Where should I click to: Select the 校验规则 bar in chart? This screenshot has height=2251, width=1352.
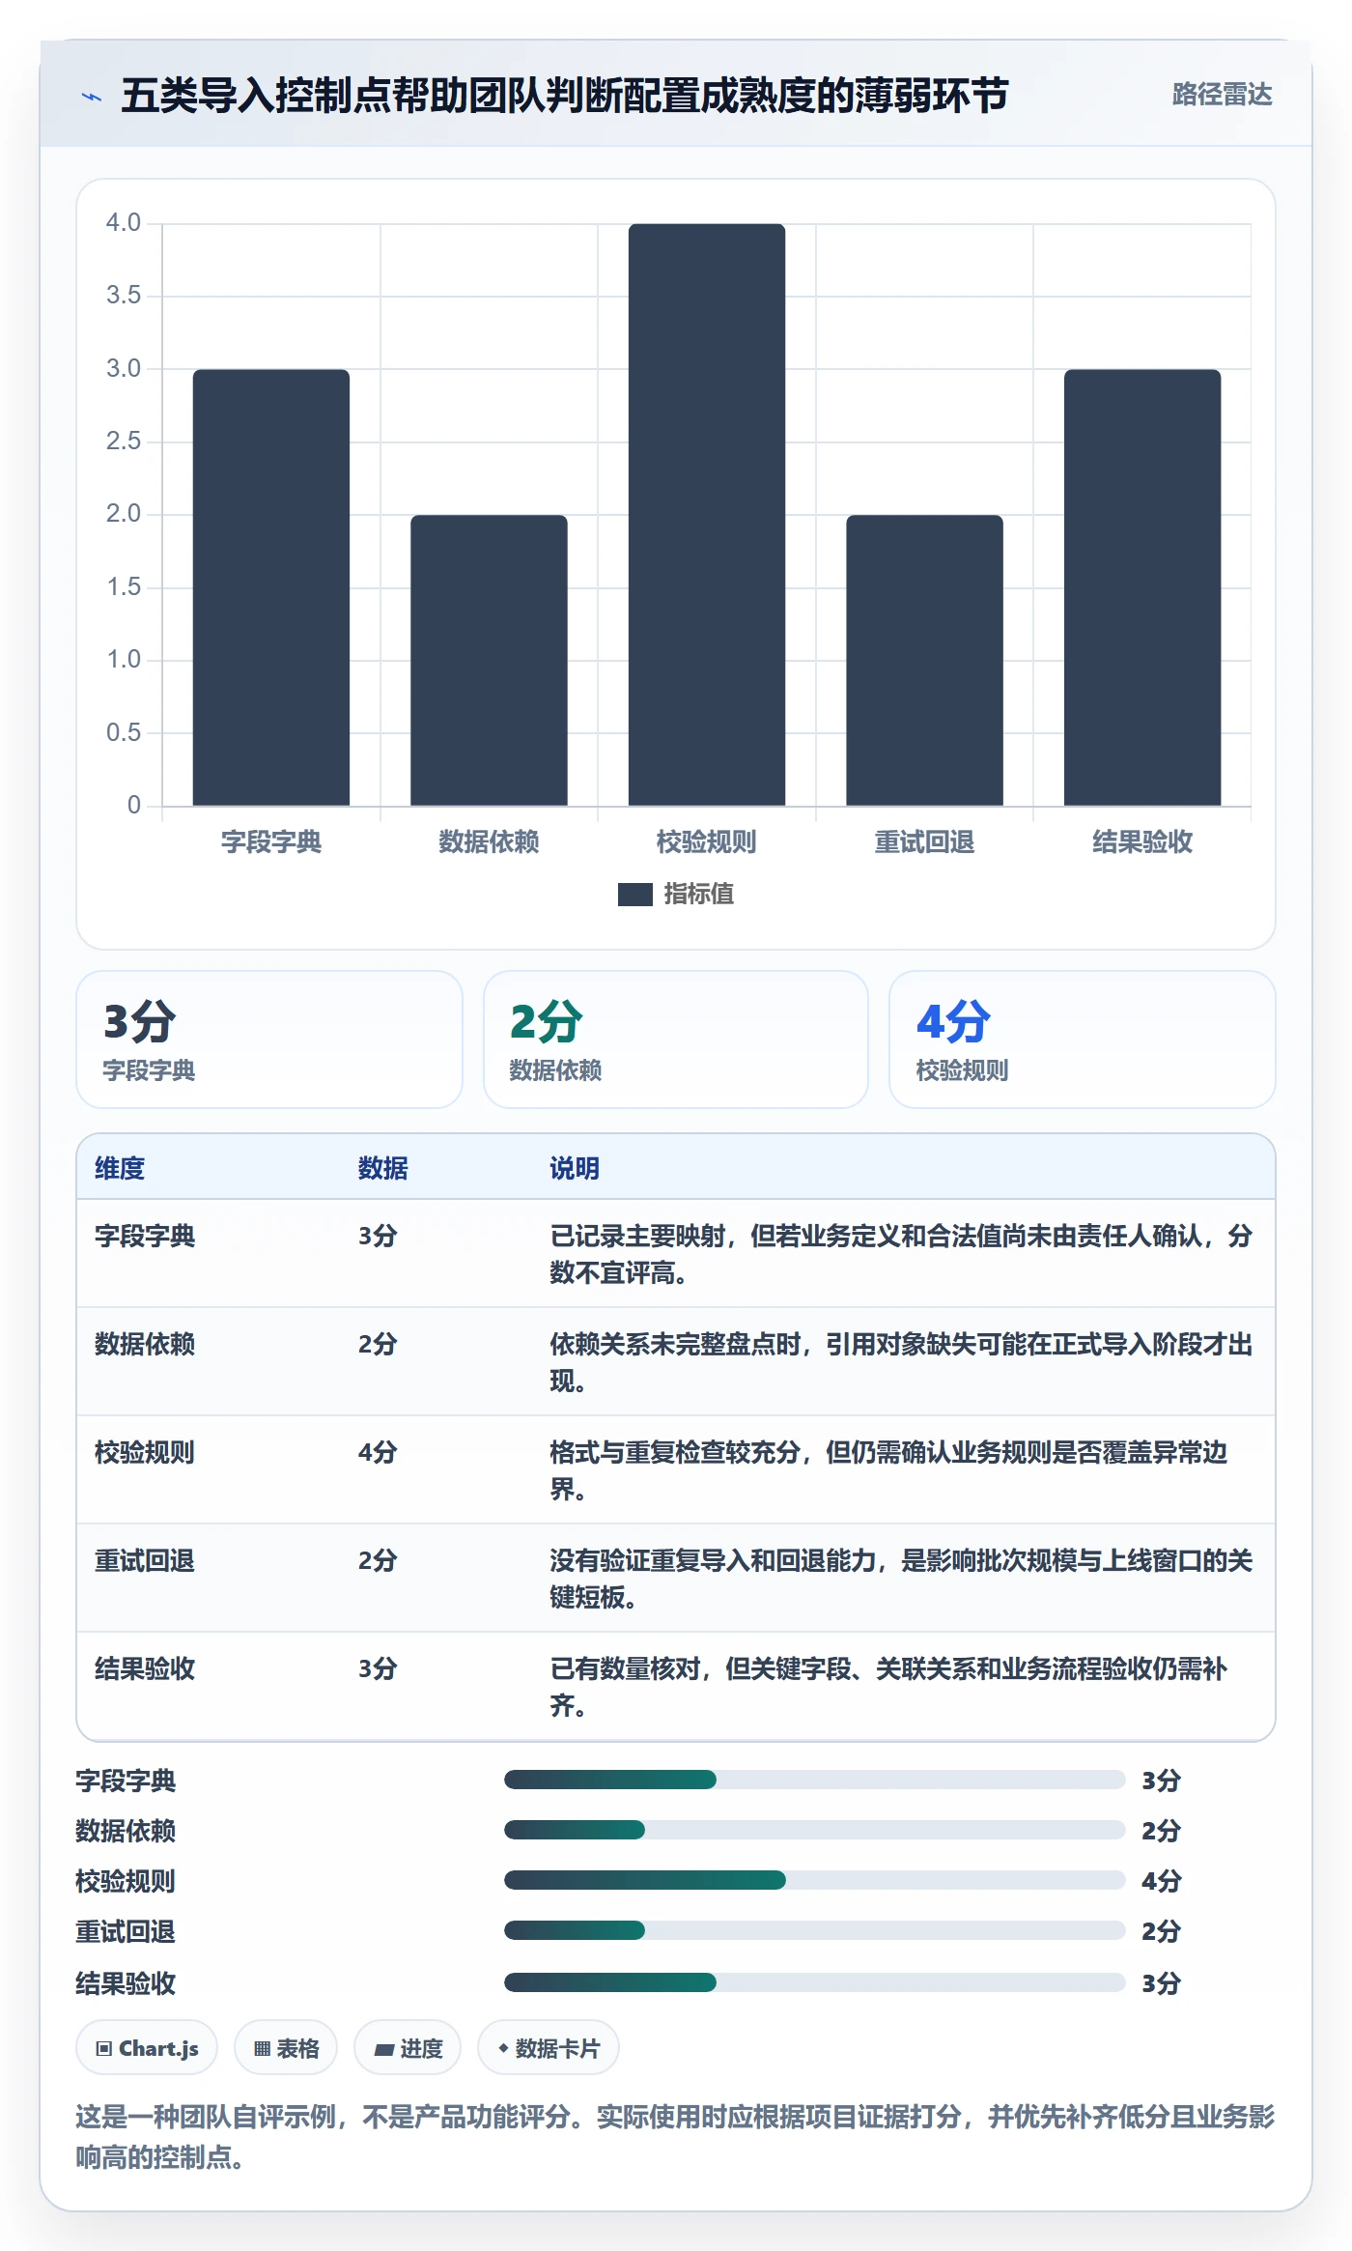tap(707, 515)
